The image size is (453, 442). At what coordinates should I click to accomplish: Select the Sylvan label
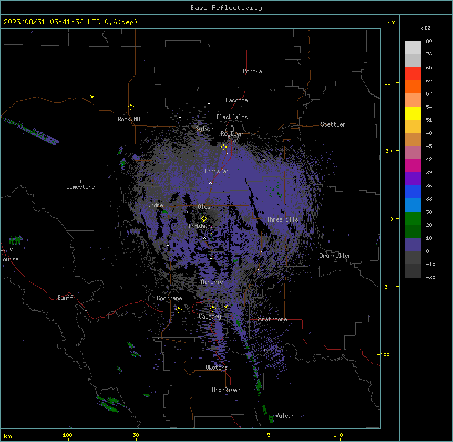pyautogui.click(x=205, y=129)
